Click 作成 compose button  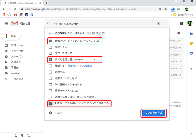[11, 36]
